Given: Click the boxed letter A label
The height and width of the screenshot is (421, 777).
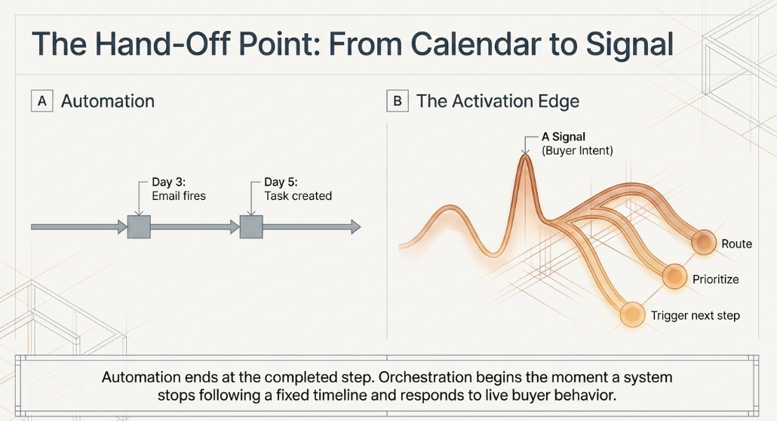Looking at the screenshot, I should coord(42,101).
